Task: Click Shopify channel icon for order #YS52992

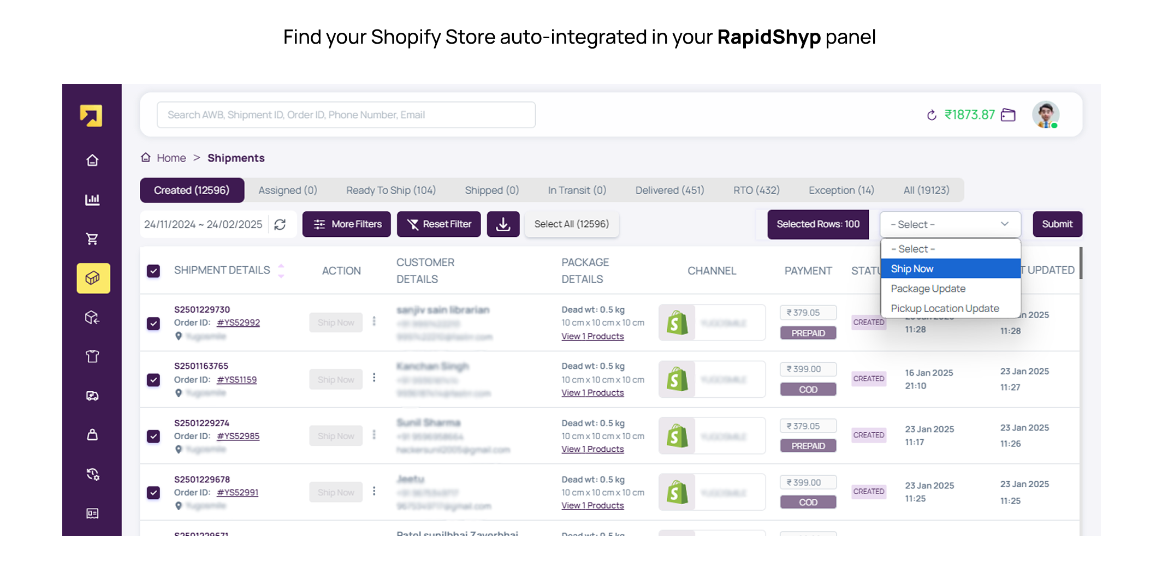Action: pyautogui.click(x=677, y=323)
